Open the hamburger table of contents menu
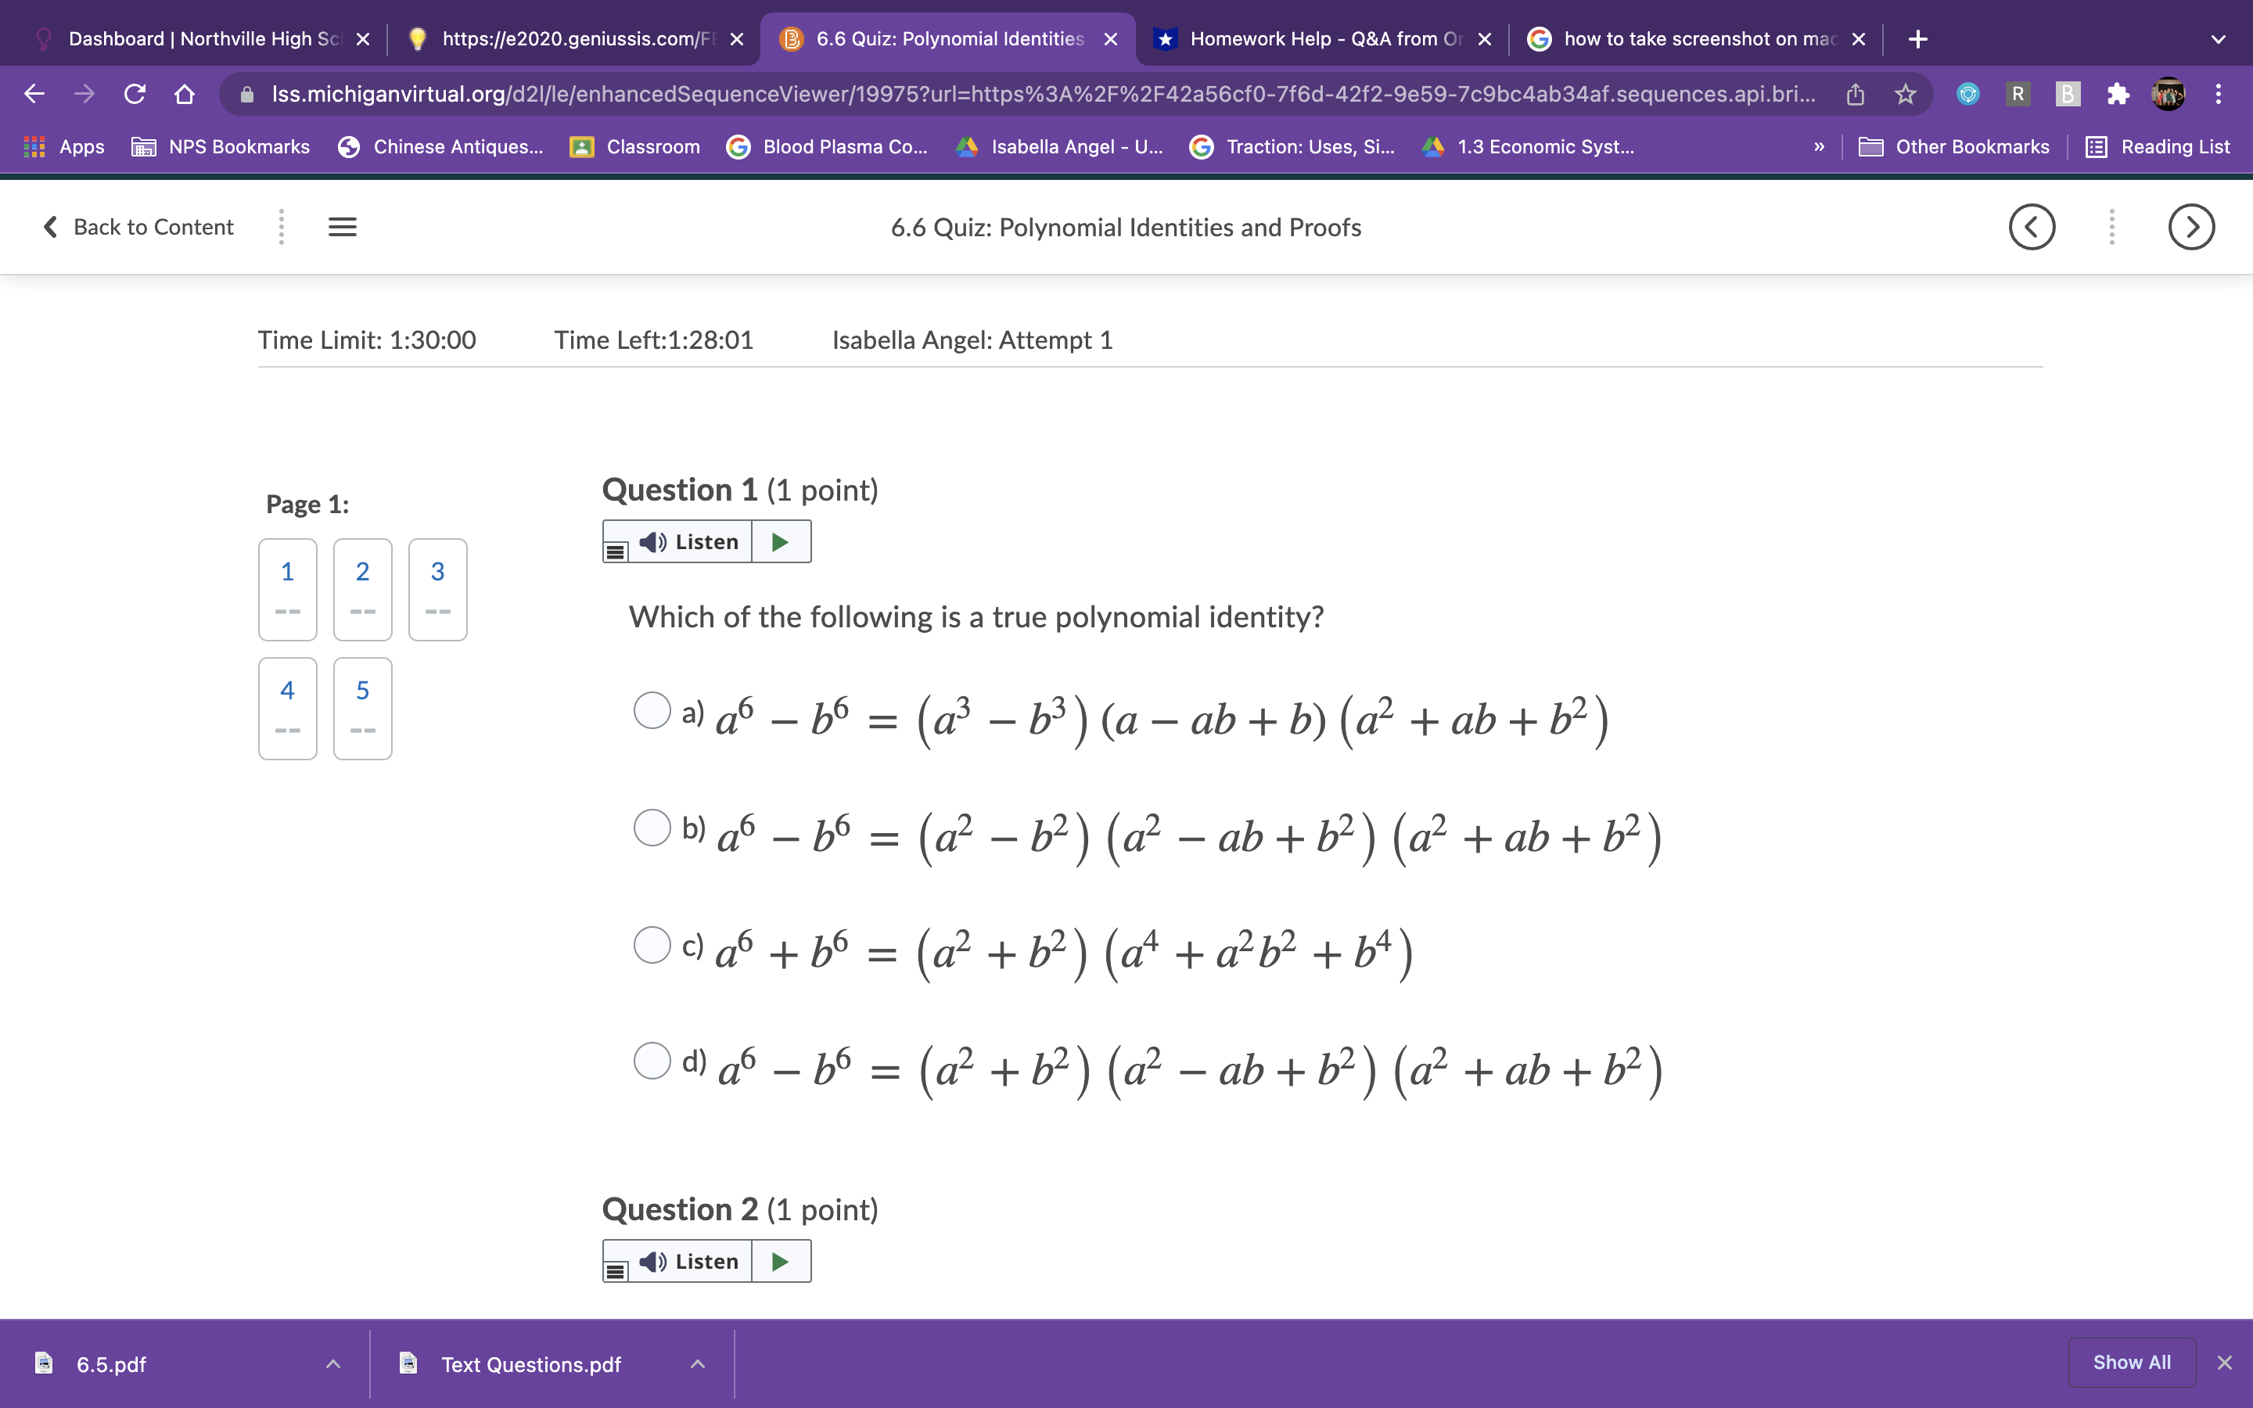 pos(343,227)
